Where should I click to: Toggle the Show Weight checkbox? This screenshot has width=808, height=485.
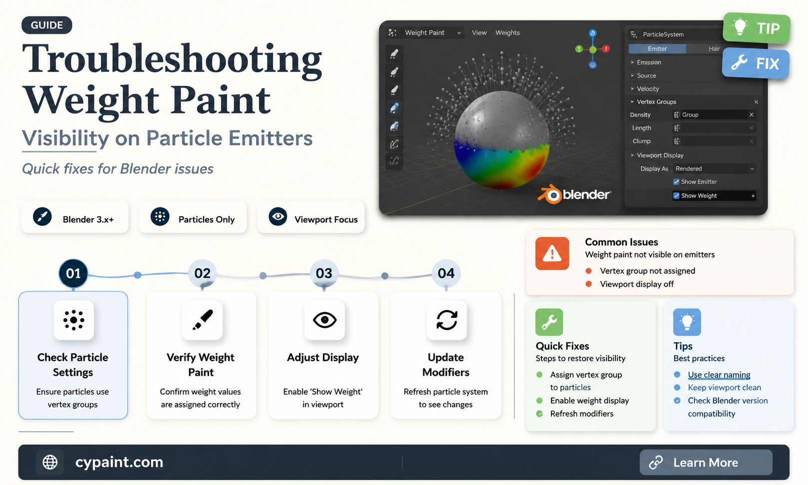(x=676, y=196)
